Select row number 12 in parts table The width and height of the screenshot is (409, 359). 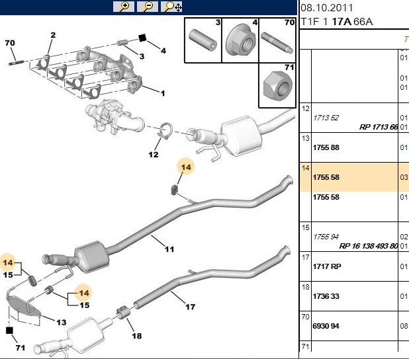tap(306, 108)
